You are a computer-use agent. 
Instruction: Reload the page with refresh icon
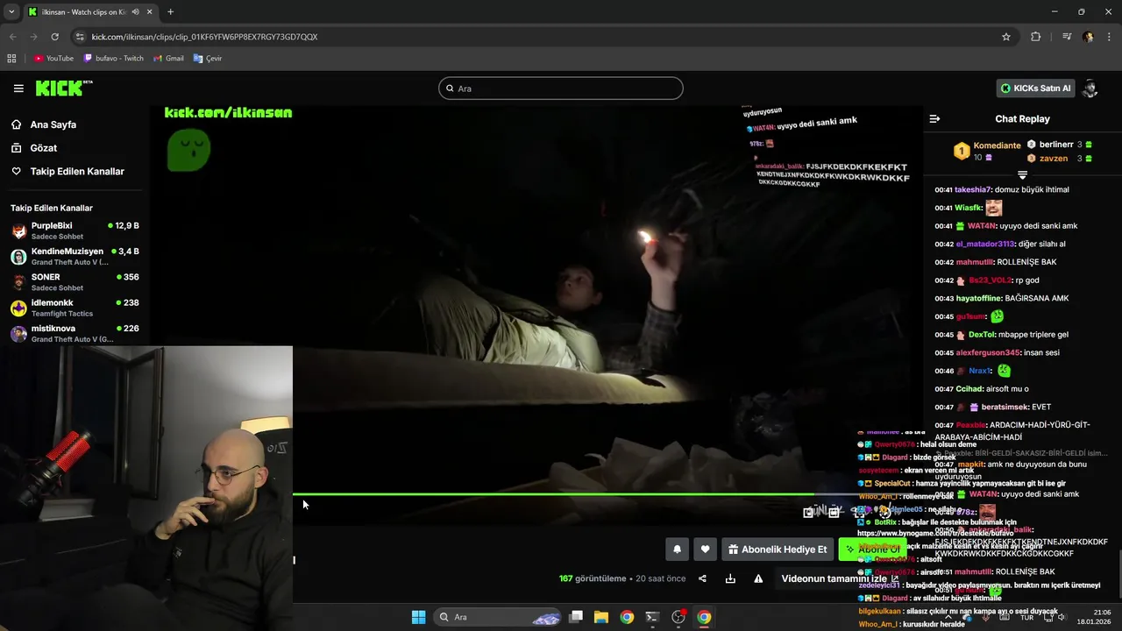(x=54, y=37)
